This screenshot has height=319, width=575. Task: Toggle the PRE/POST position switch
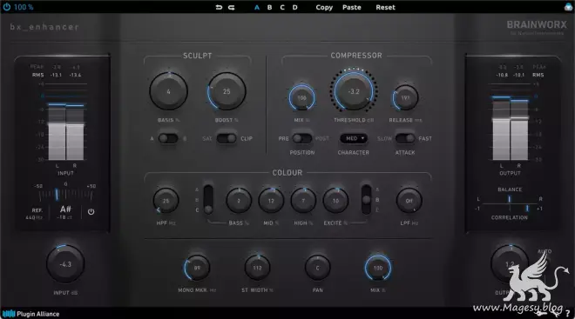tap(301, 138)
